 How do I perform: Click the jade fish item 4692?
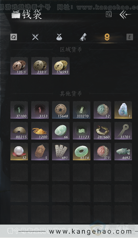coord(123,151)
